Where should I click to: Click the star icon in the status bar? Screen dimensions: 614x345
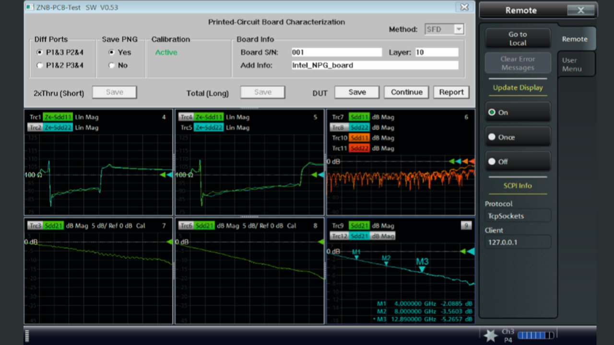pyautogui.click(x=490, y=335)
